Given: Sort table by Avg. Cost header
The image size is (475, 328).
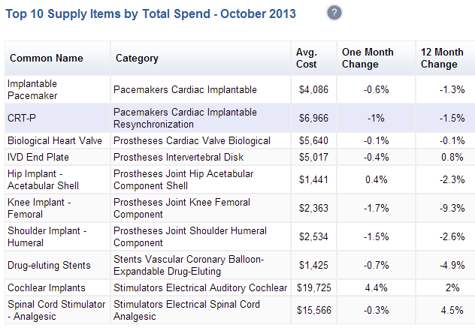Looking at the screenshot, I should click(x=307, y=58).
